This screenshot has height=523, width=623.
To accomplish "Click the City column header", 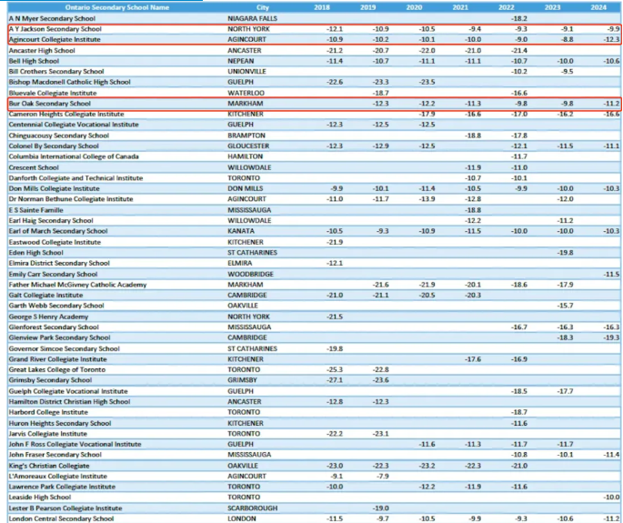I will pyautogui.click(x=263, y=7).
